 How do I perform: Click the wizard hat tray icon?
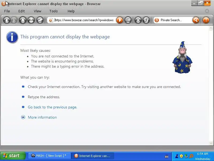(x=177, y=156)
